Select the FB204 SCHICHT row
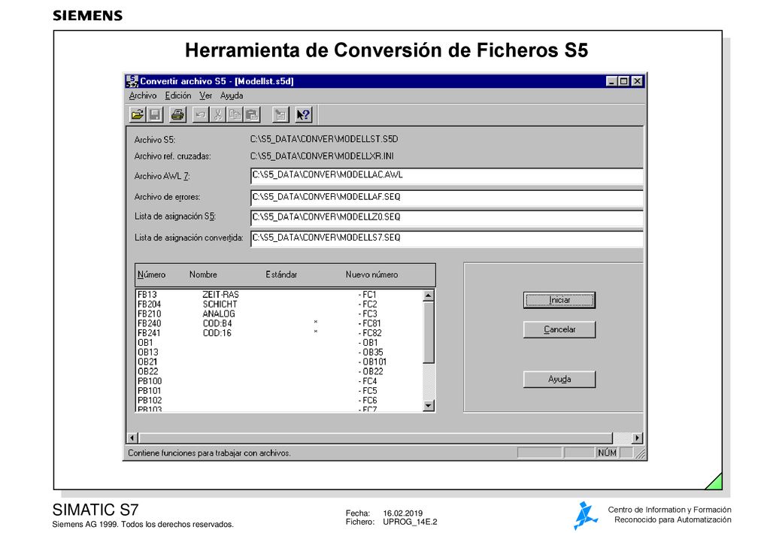Screen dimensions: 770x533 point(279,304)
